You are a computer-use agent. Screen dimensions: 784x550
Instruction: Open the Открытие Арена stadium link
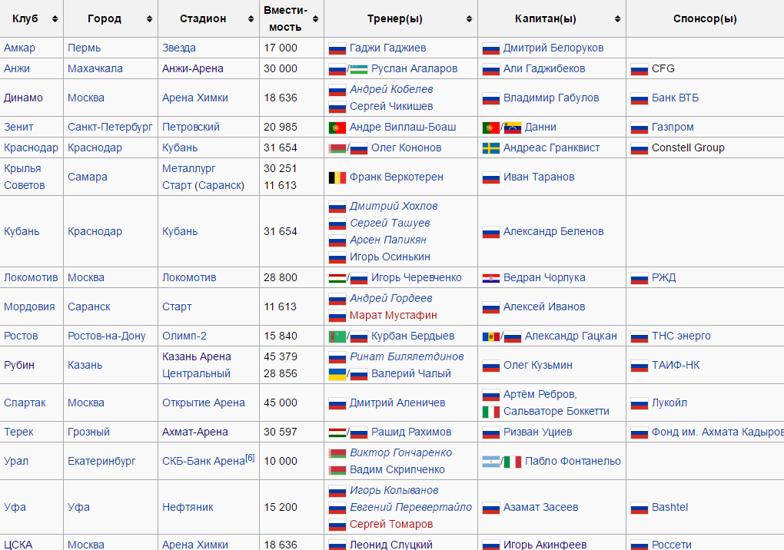pyautogui.click(x=203, y=403)
